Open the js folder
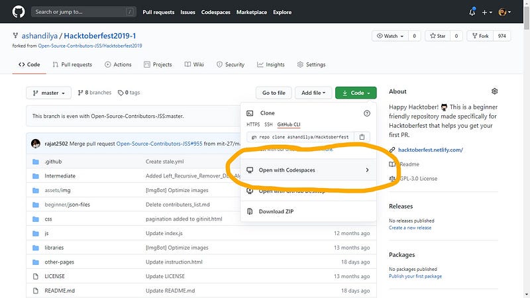Viewport: 530px width, 298px height. 46,233
